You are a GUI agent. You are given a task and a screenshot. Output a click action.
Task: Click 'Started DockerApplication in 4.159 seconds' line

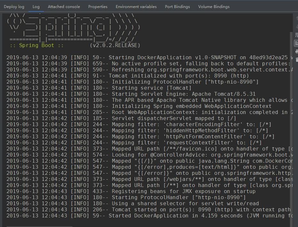(150, 216)
